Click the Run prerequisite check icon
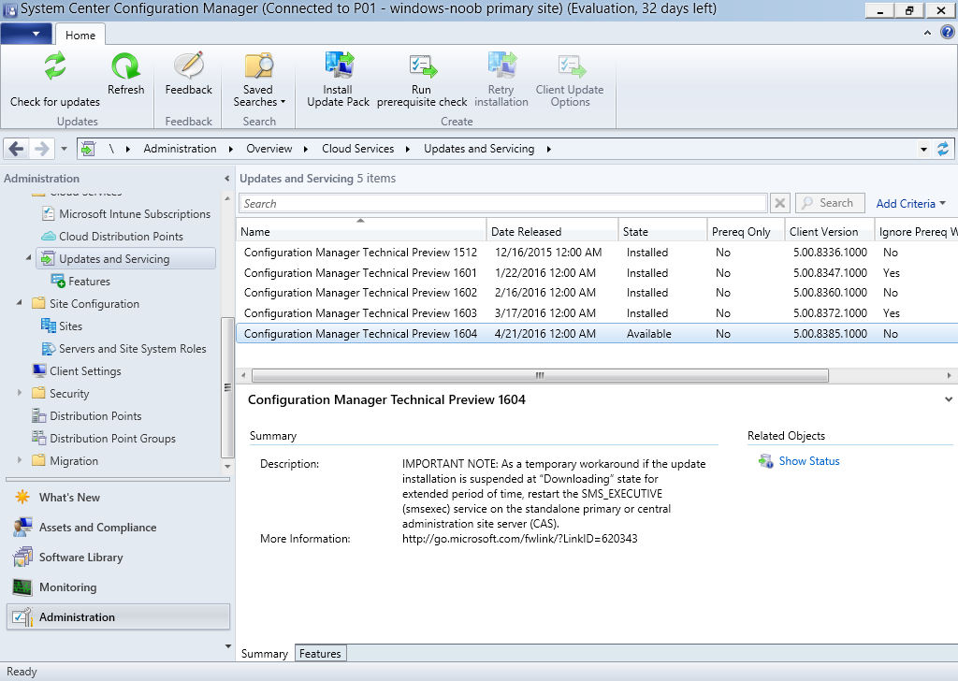 coord(422,65)
